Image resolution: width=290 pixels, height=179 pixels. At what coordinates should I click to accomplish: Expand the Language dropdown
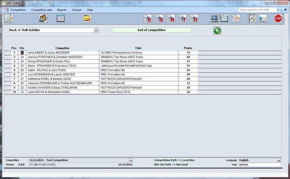pyautogui.click(x=279, y=160)
